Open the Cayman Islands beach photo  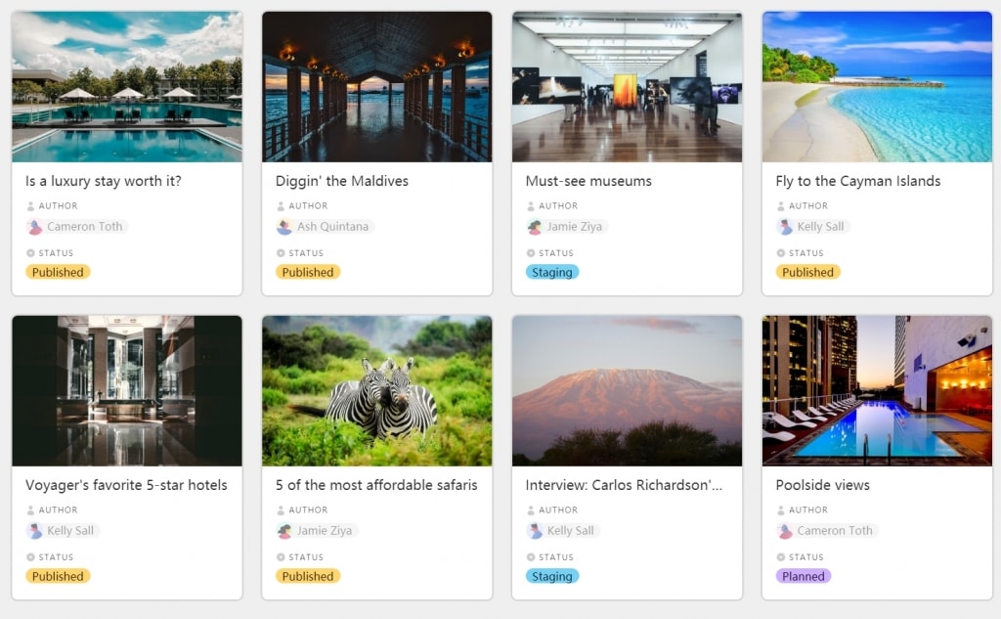point(878,86)
